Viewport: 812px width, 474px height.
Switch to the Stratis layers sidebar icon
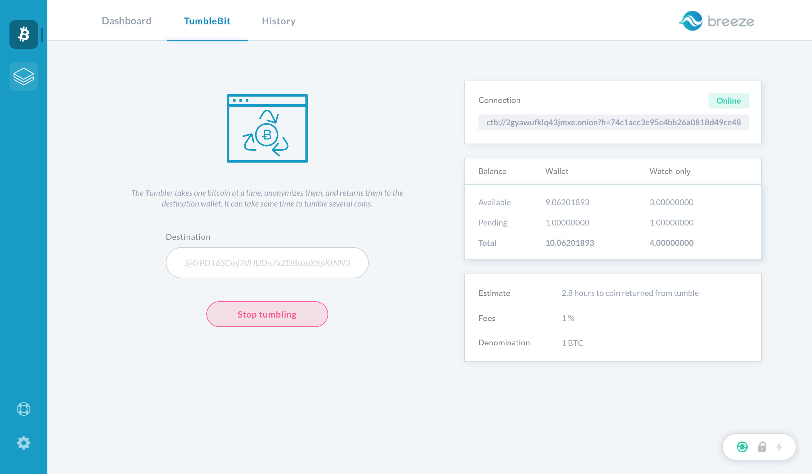(x=24, y=77)
